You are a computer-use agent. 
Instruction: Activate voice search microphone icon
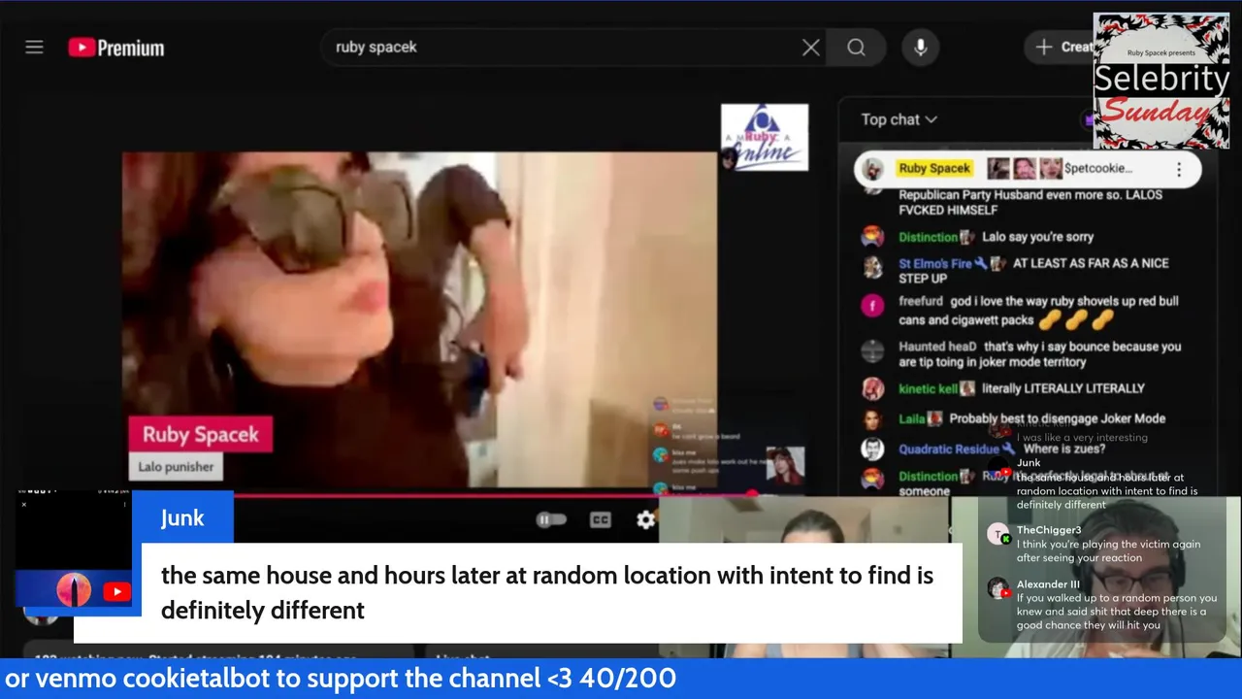click(921, 48)
